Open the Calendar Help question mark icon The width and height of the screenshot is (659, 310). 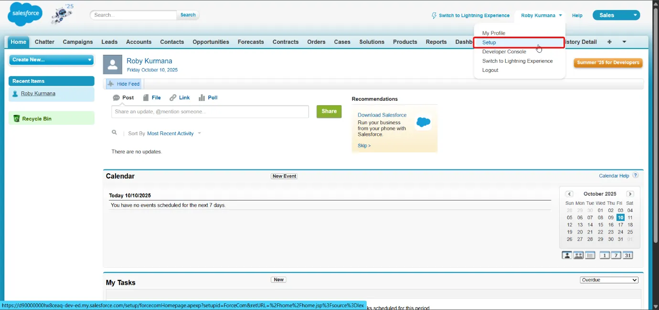636,175
